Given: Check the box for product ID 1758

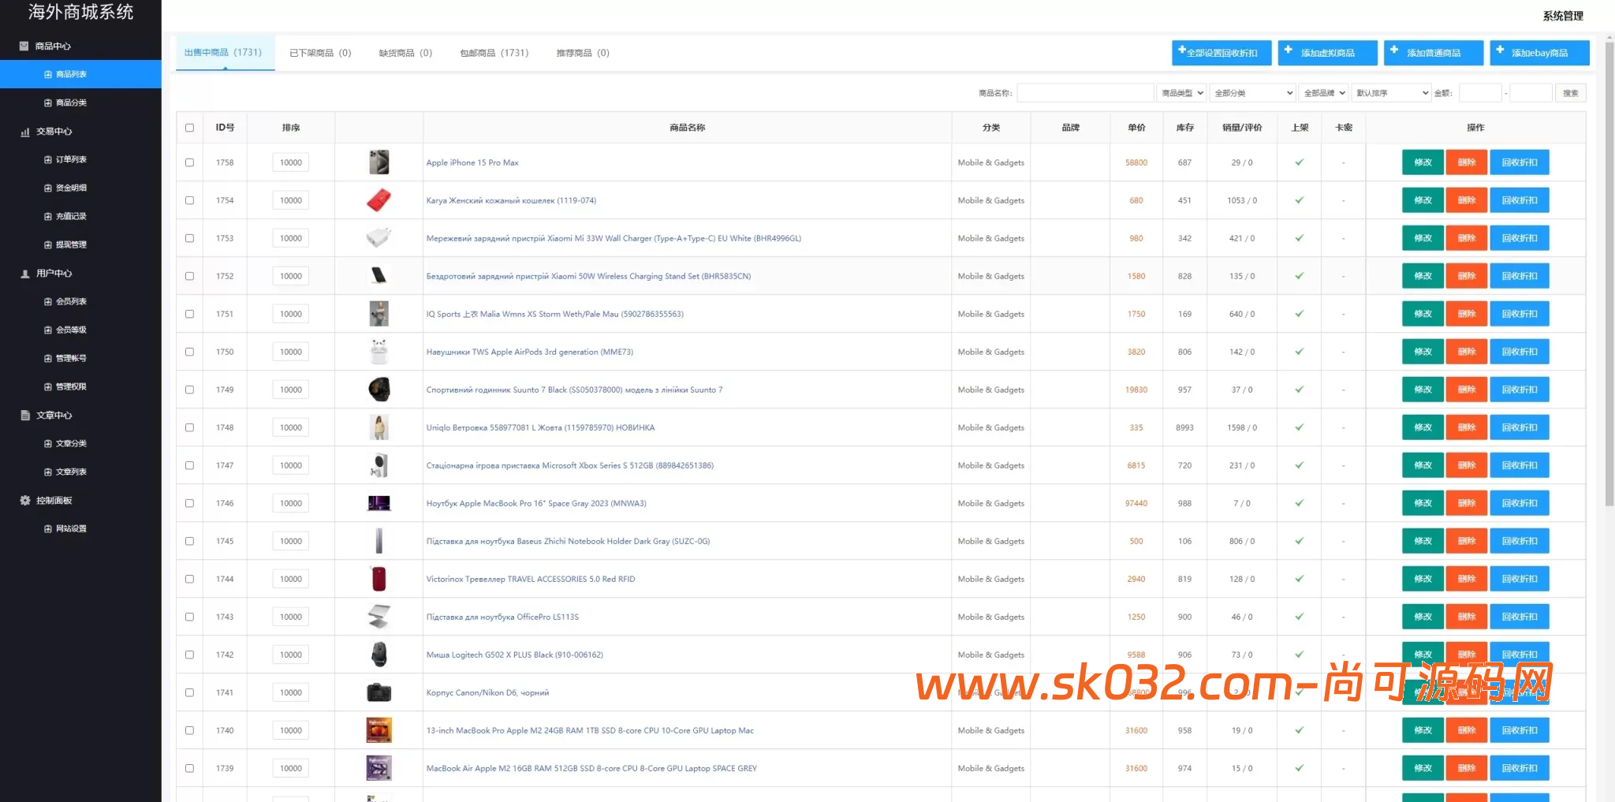Looking at the screenshot, I should coord(189,162).
